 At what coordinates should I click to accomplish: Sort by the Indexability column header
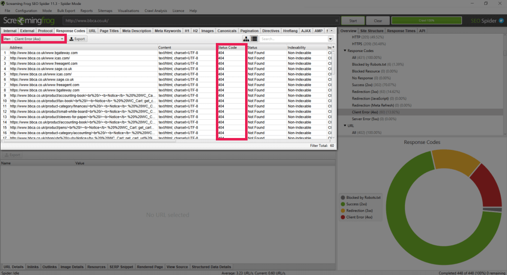(306, 47)
